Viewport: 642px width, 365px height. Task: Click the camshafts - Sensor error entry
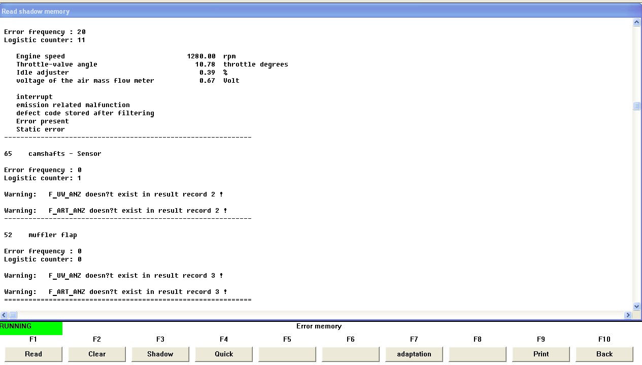click(64, 154)
